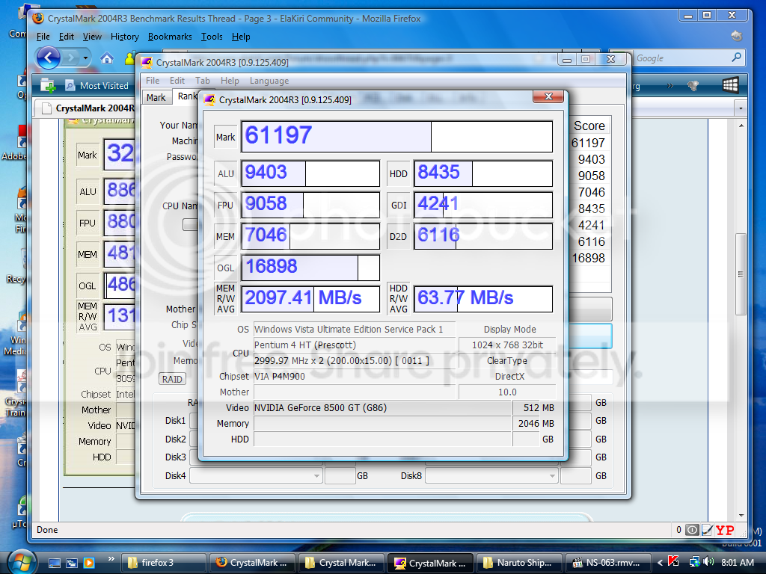Click the circular status bar icon beside 0
Image resolution: width=766 pixels, height=574 pixels.
pyautogui.click(x=692, y=530)
